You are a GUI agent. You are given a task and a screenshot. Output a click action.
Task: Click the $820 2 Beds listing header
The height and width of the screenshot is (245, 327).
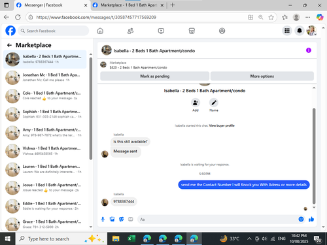pyautogui.click(x=138, y=67)
